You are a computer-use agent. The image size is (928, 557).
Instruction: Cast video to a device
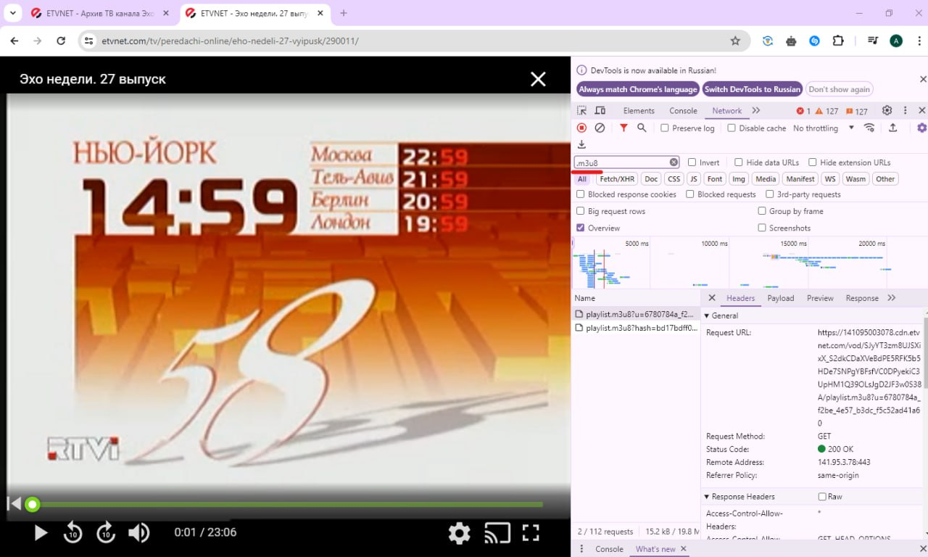click(497, 533)
